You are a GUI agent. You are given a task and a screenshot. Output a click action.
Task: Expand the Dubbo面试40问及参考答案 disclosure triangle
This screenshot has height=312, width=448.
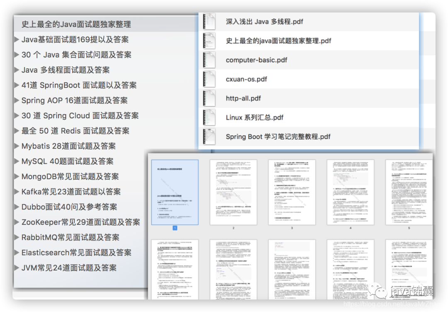[17, 207]
